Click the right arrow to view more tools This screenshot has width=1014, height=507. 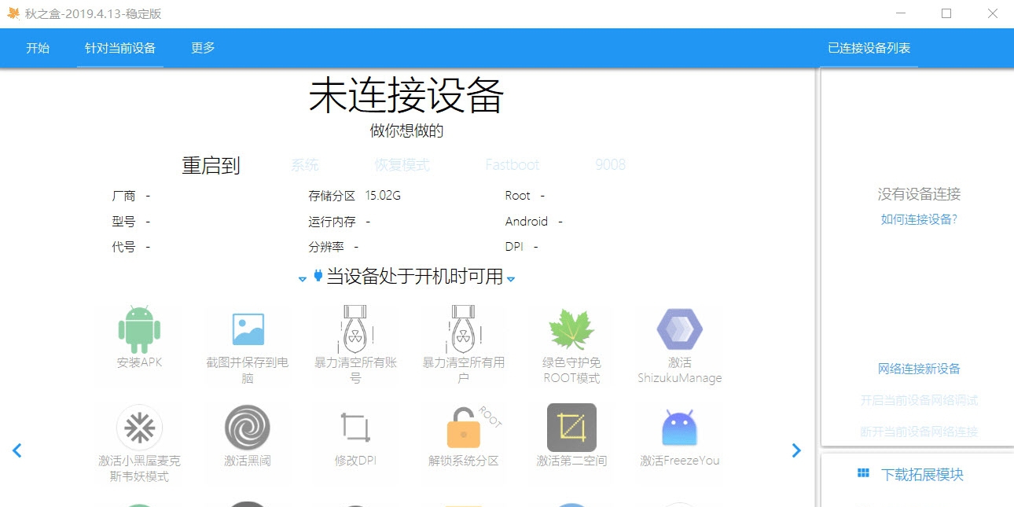[x=796, y=450]
